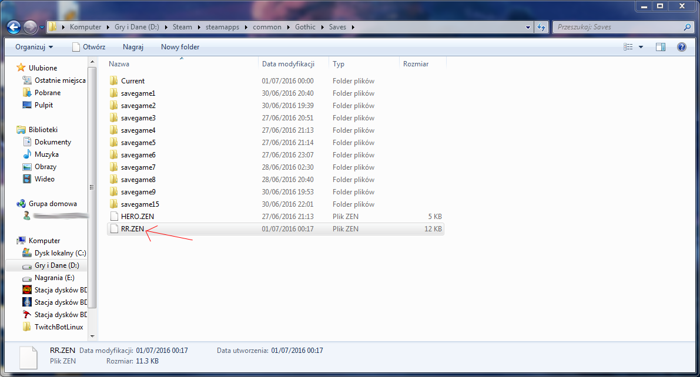Expand arrow after Steam breadcrumb
Image resolution: width=700 pixels, height=377 pixels.
point(199,27)
